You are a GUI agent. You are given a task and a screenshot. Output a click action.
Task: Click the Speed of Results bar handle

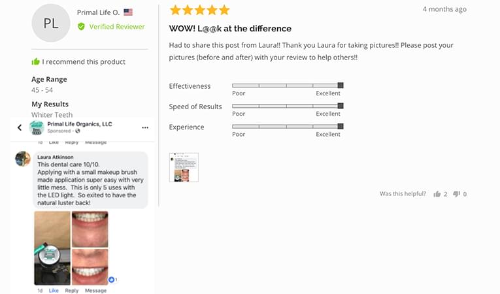pyautogui.click(x=341, y=106)
